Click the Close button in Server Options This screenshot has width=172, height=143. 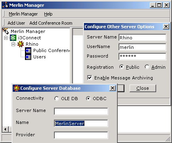pos(143,88)
